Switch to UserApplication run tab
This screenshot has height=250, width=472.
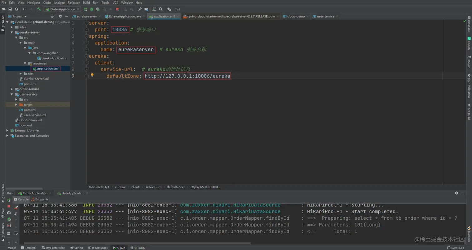[73, 193]
